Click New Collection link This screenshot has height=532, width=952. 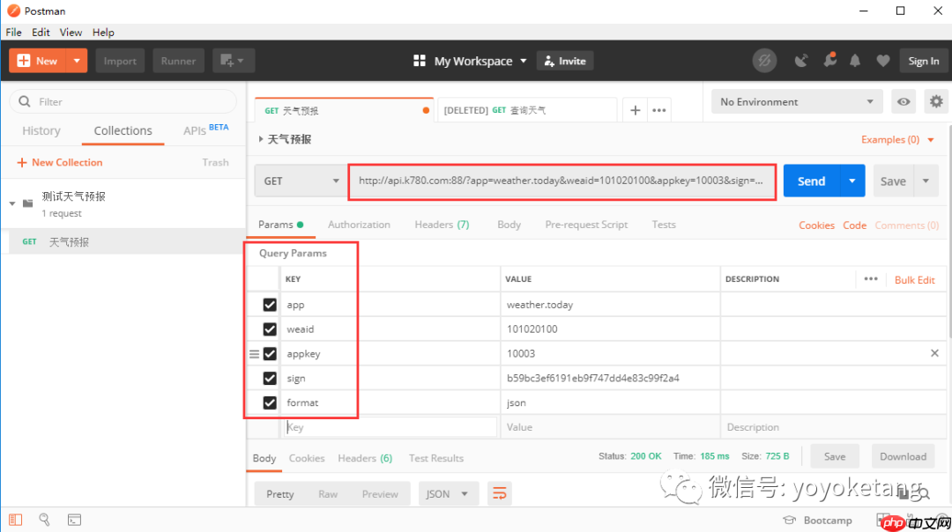point(60,163)
